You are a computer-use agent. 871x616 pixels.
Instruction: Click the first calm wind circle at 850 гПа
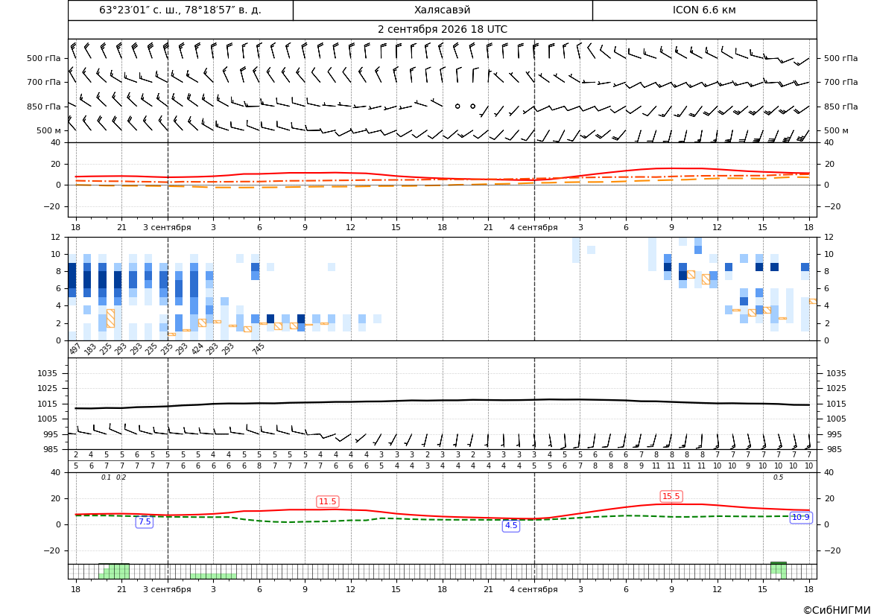(x=457, y=106)
